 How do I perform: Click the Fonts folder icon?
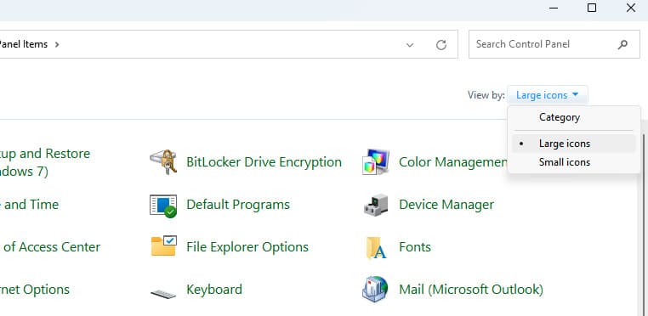[x=376, y=247]
